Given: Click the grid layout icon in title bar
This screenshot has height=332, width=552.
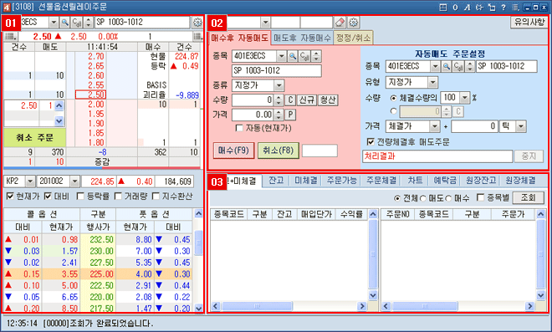Looking at the screenshot, I should point(443,7).
